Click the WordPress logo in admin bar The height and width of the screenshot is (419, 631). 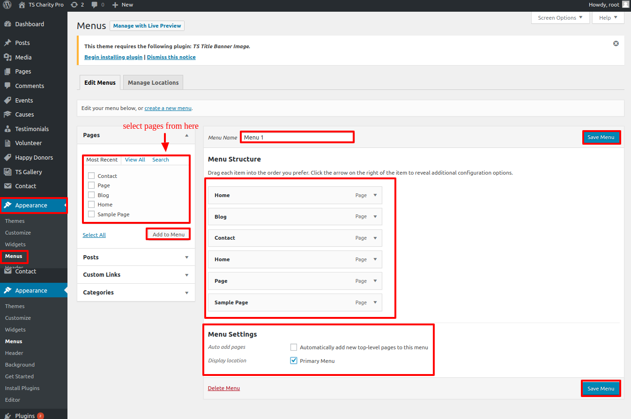pyautogui.click(x=7, y=5)
